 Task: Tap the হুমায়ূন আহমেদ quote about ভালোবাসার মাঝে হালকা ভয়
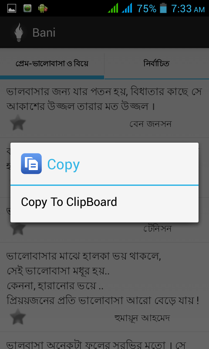click(x=103, y=279)
